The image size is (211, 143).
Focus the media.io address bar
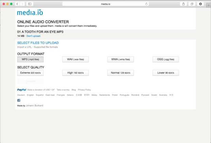(x=105, y=4)
